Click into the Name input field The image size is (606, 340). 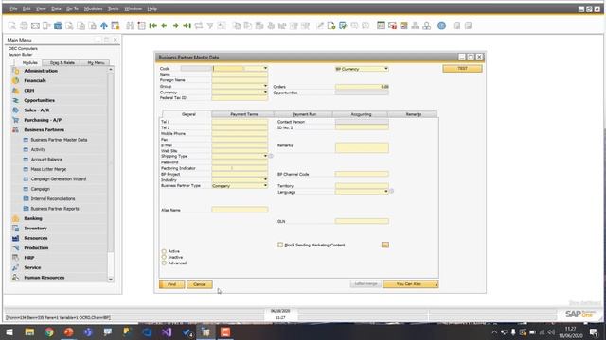[x=240, y=75]
